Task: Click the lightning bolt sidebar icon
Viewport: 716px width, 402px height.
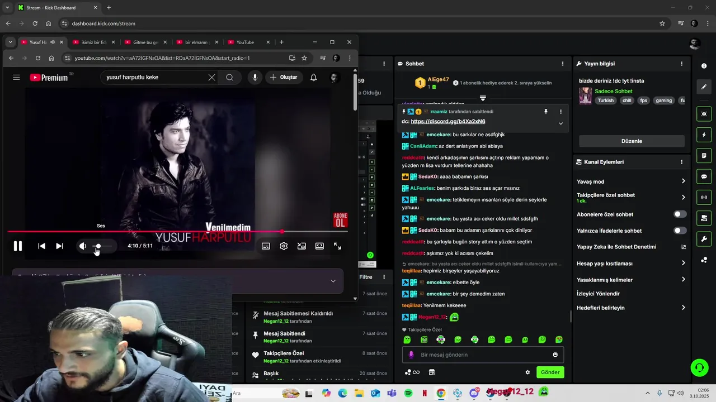Action: [704, 135]
